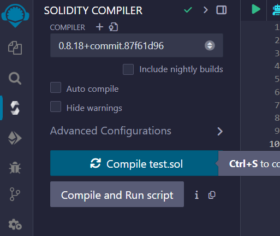The height and width of the screenshot is (236, 280).
Task: Expand Advanced Configurations section
Action: point(136,131)
